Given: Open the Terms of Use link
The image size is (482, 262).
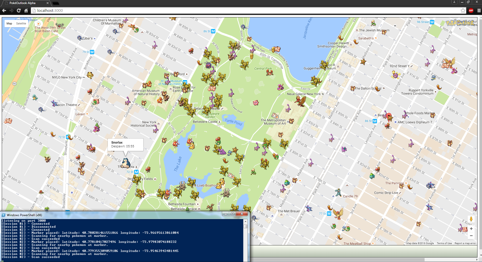Looking at the screenshot, I should pos(444,243).
